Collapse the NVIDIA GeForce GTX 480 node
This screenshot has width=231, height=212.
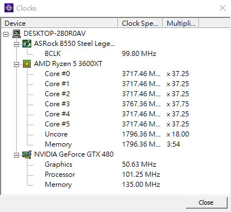click(x=16, y=155)
